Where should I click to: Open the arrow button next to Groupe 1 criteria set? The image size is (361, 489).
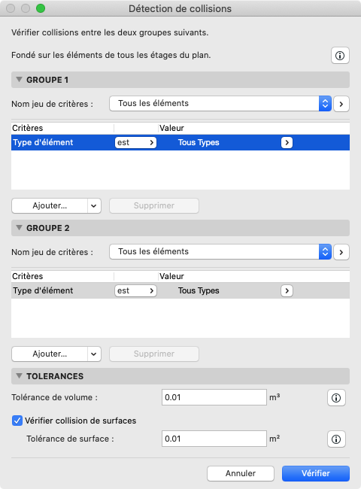[341, 104]
